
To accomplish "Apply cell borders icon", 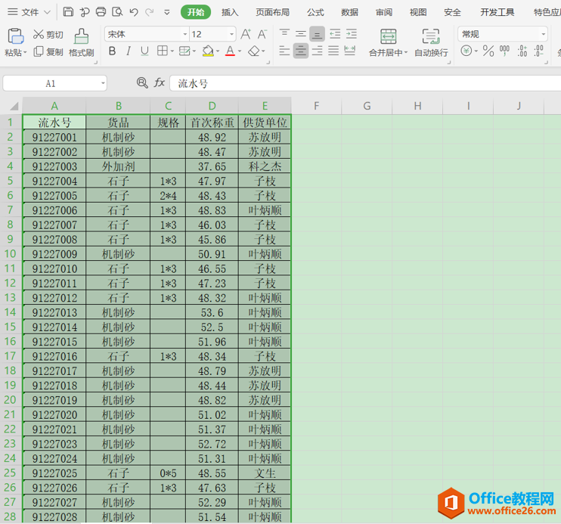I will pos(162,51).
